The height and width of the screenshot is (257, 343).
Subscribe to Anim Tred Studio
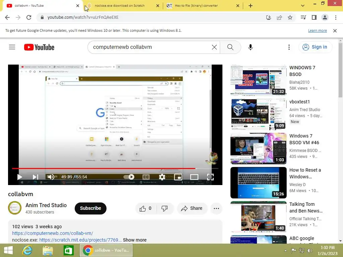(x=90, y=208)
